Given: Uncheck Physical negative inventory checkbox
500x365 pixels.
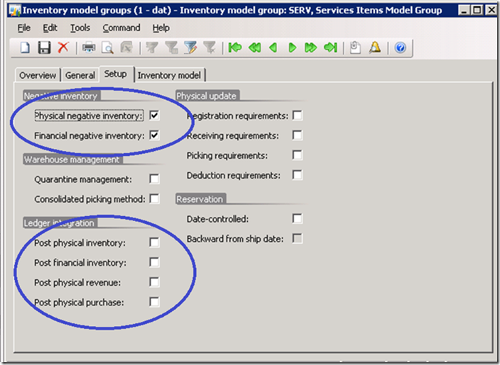Looking at the screenshot, I should 154,115.
